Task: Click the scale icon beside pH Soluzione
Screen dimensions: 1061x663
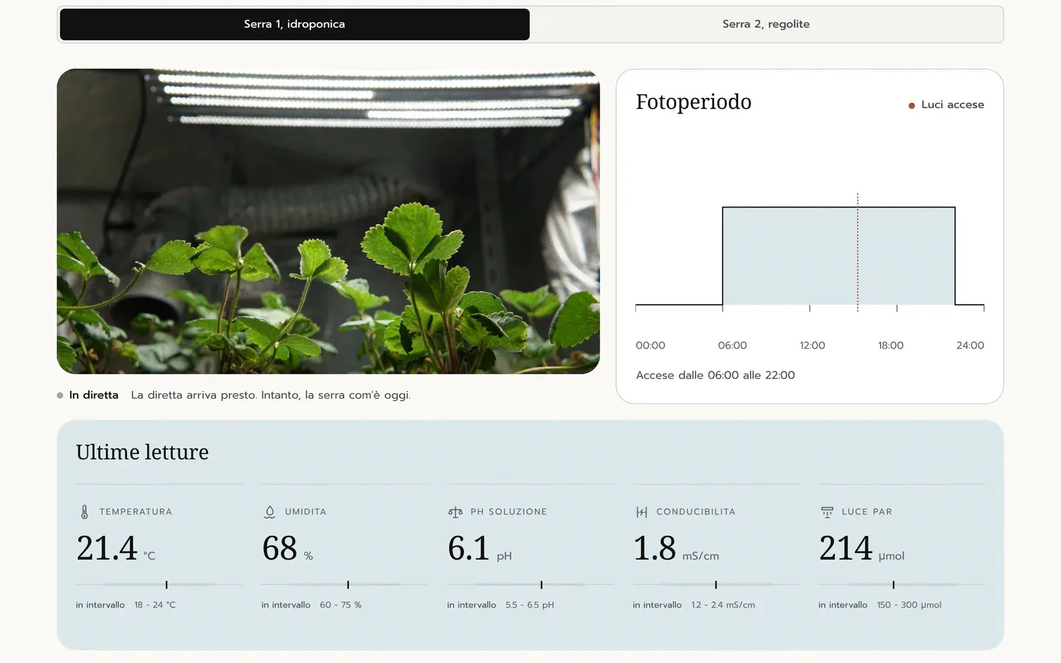Action: 456,512
